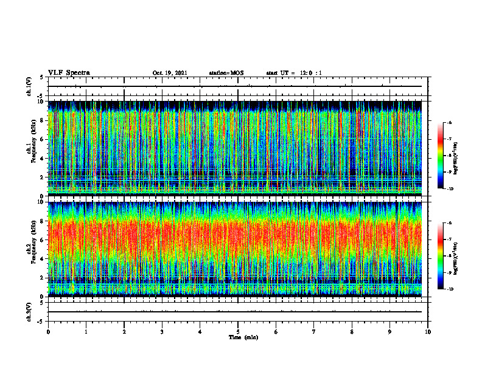Click the time axis tick label "0"
482x372 pixels.
click(x=48, y=332)
